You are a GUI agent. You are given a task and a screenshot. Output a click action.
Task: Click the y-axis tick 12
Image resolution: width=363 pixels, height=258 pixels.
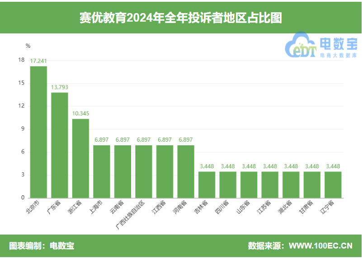[21, 106]
